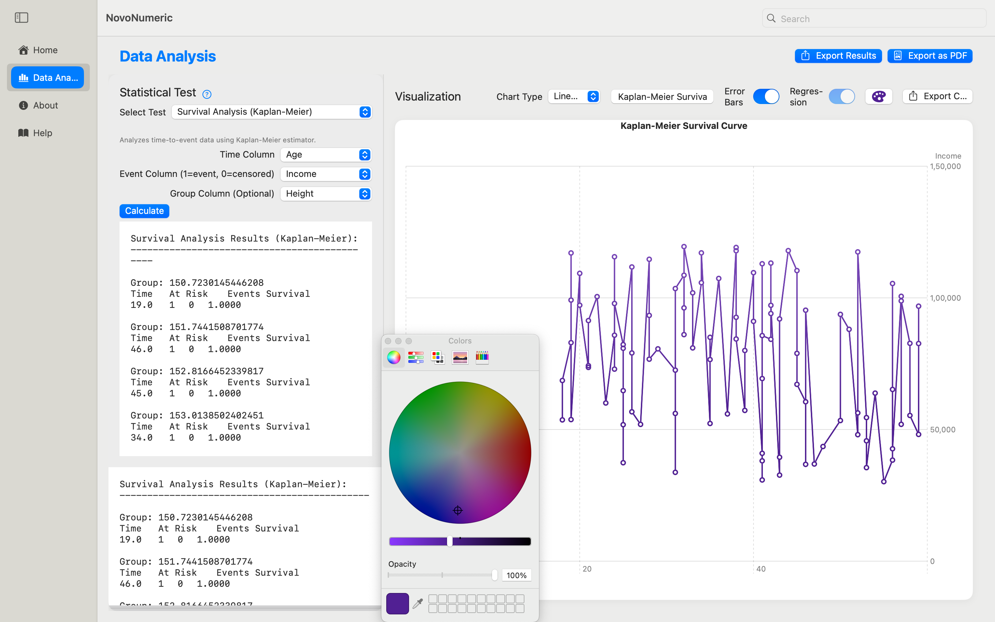Open the Event Column Income dropdown
Screen dimensions: 995x622
coord(326,174)
